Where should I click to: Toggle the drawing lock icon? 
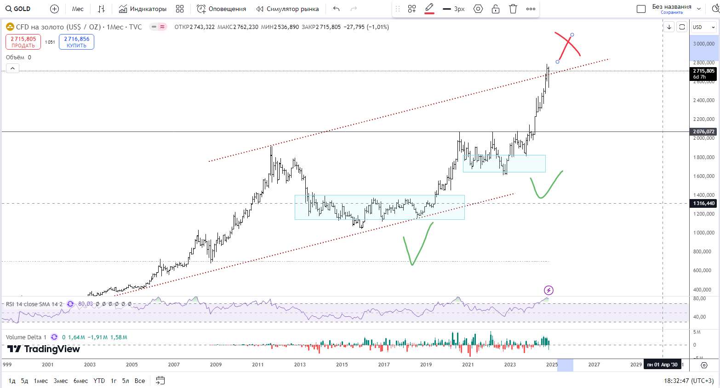(x=496, y=9)
